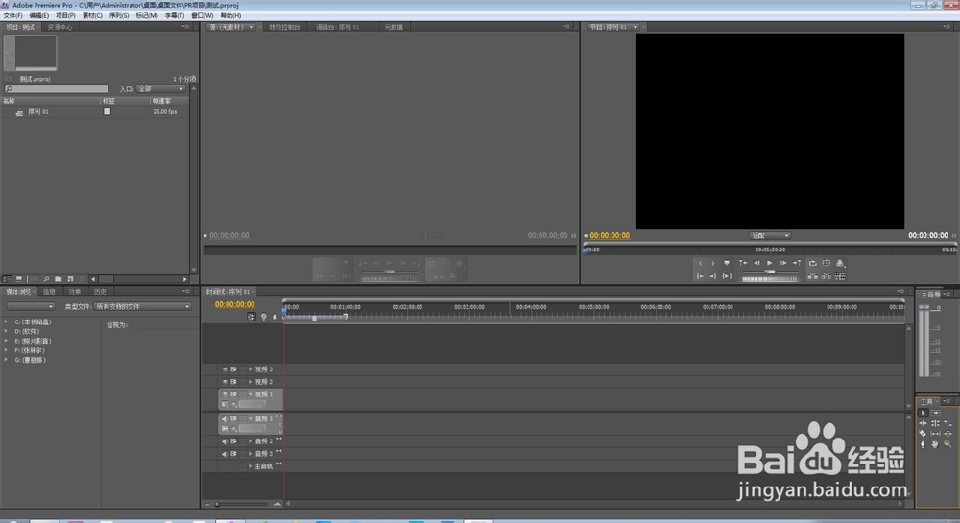Expand the Video 3 track
The height and width of the screenshot is (523, 960).
[x=251, y=369]
